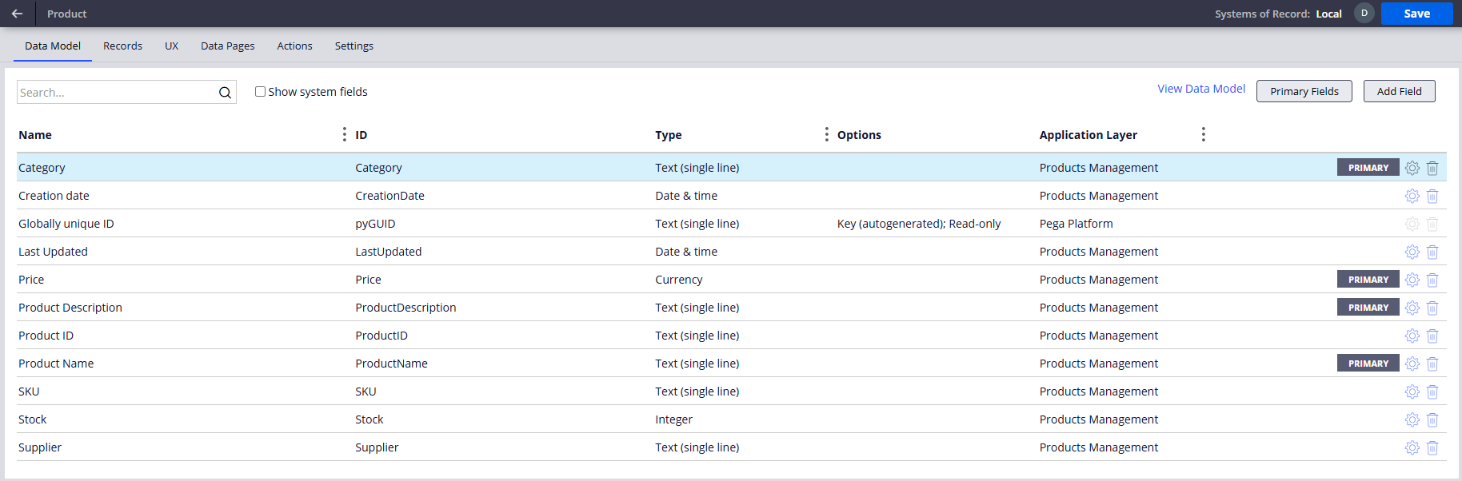Image resolution: width=1462 pixels, height=481 pixels.
Task: Click the back arrow icon
Action: point(17,14)
